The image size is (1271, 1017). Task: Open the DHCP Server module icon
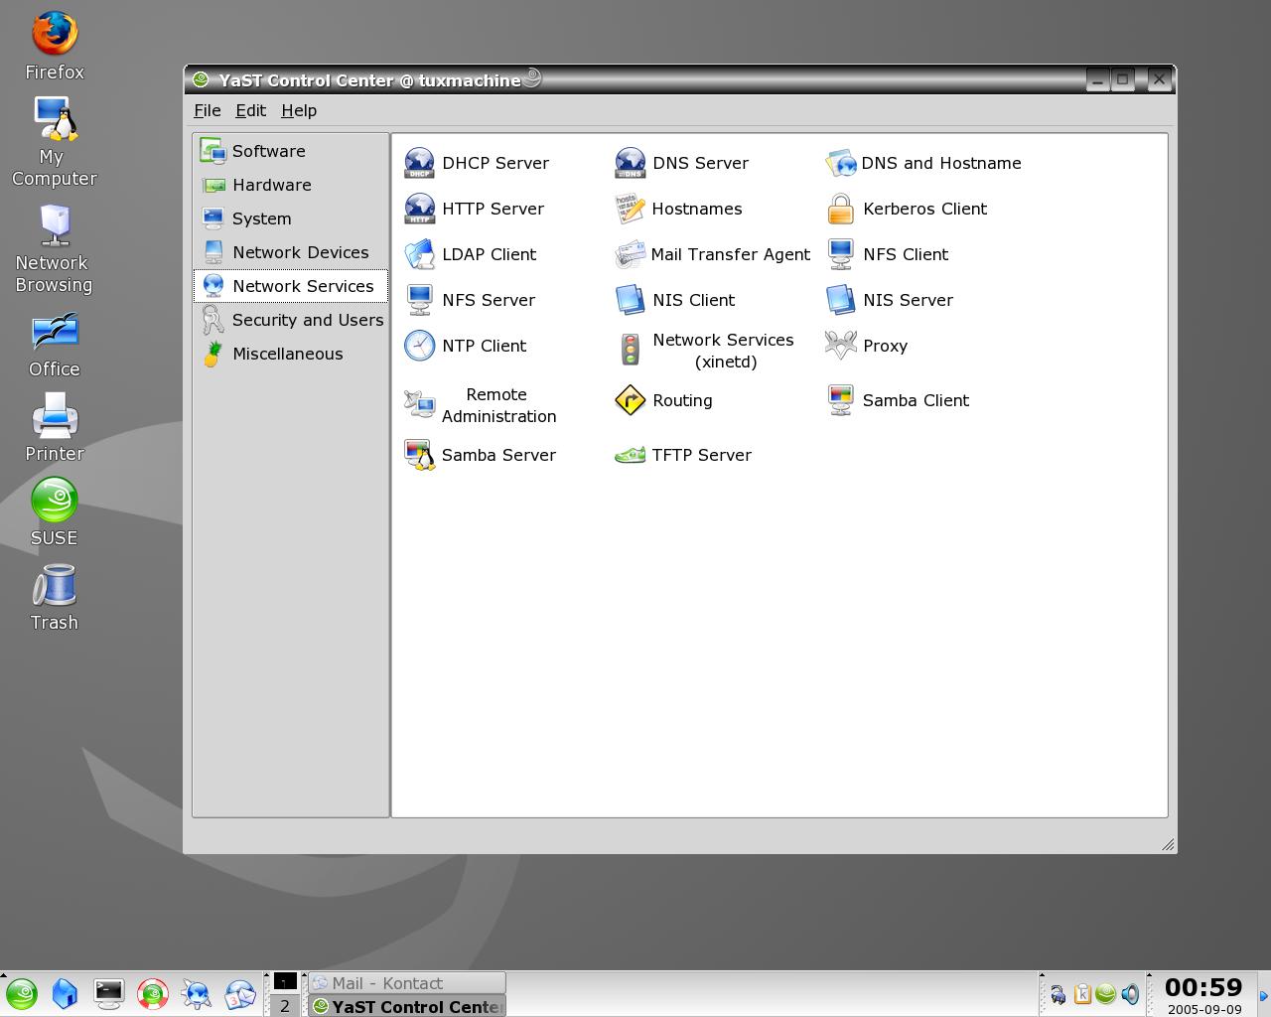click(x=420, y=163)
